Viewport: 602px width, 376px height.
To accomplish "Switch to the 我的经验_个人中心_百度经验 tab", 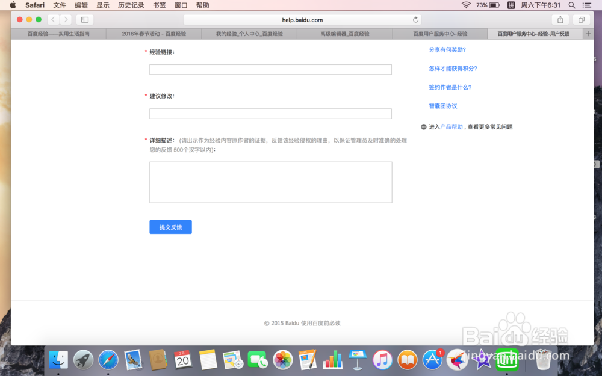I will coord(249,34).
